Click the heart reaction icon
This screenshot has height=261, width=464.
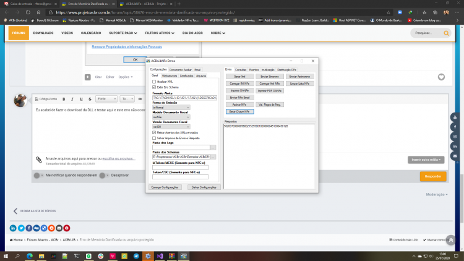pos(441,77)
